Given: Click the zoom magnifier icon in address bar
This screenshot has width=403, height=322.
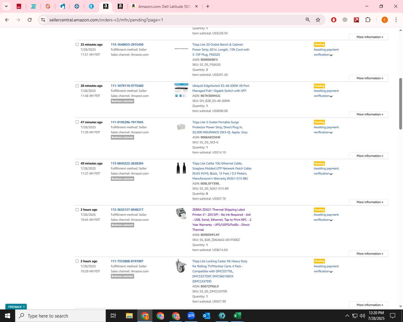Looking at the screenshot, I should [308, 20].
